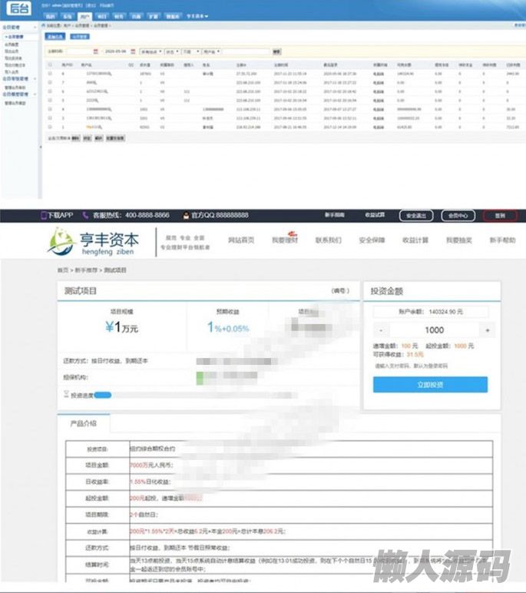Check the row with user ID 5
The width and height of the screenshot is (526, 593).
pos(50,100)
